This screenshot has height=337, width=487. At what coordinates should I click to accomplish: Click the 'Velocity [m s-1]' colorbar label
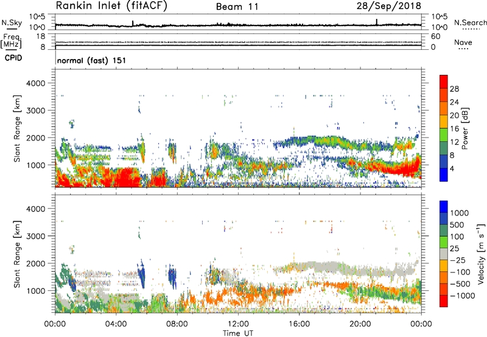coord(481,254)
